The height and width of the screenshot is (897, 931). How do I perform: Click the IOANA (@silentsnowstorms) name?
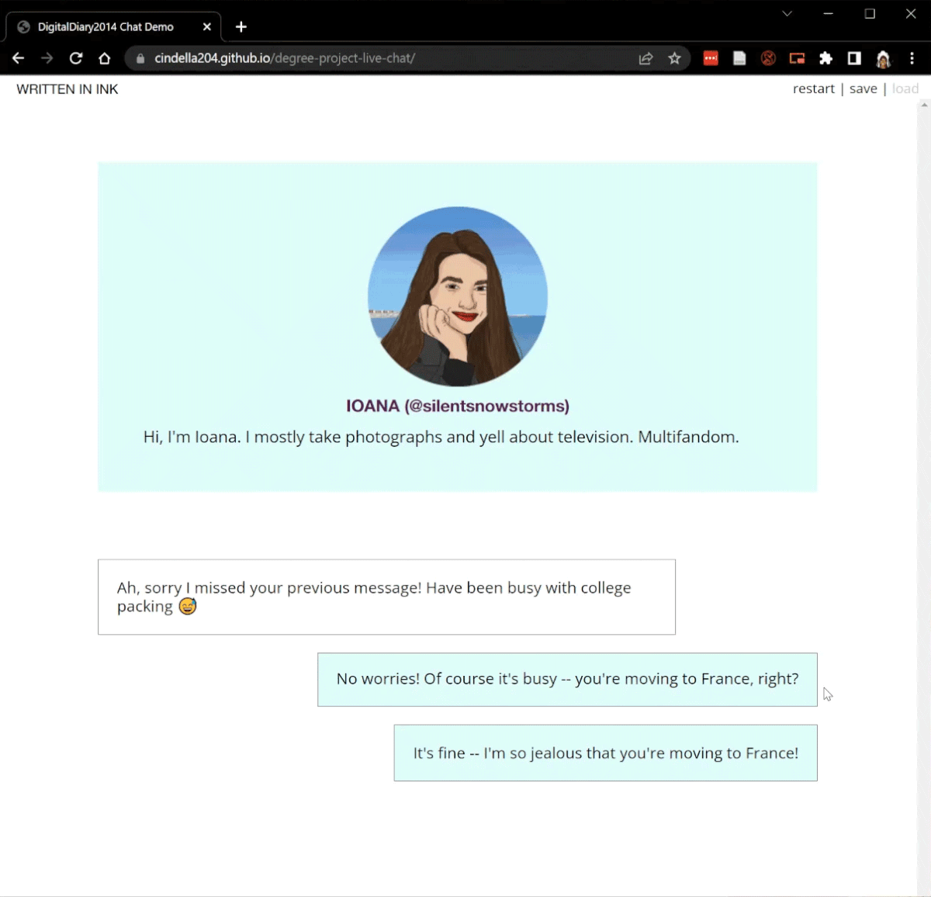click(458, 406)
